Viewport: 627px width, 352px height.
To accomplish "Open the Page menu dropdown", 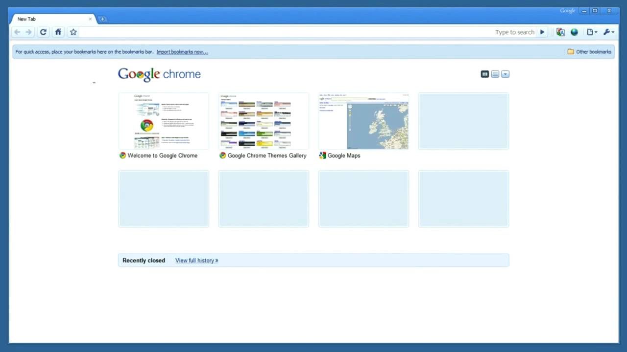I will [x=592, y=32].
